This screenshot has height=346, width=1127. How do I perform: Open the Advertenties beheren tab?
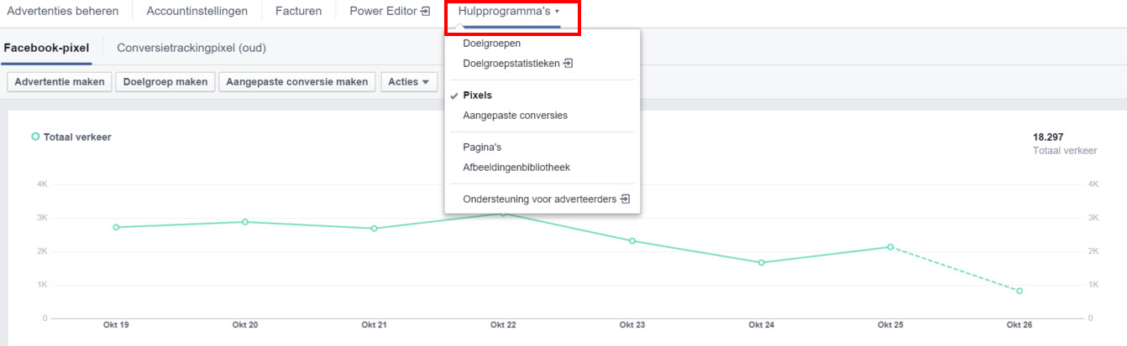coord(62,12)
